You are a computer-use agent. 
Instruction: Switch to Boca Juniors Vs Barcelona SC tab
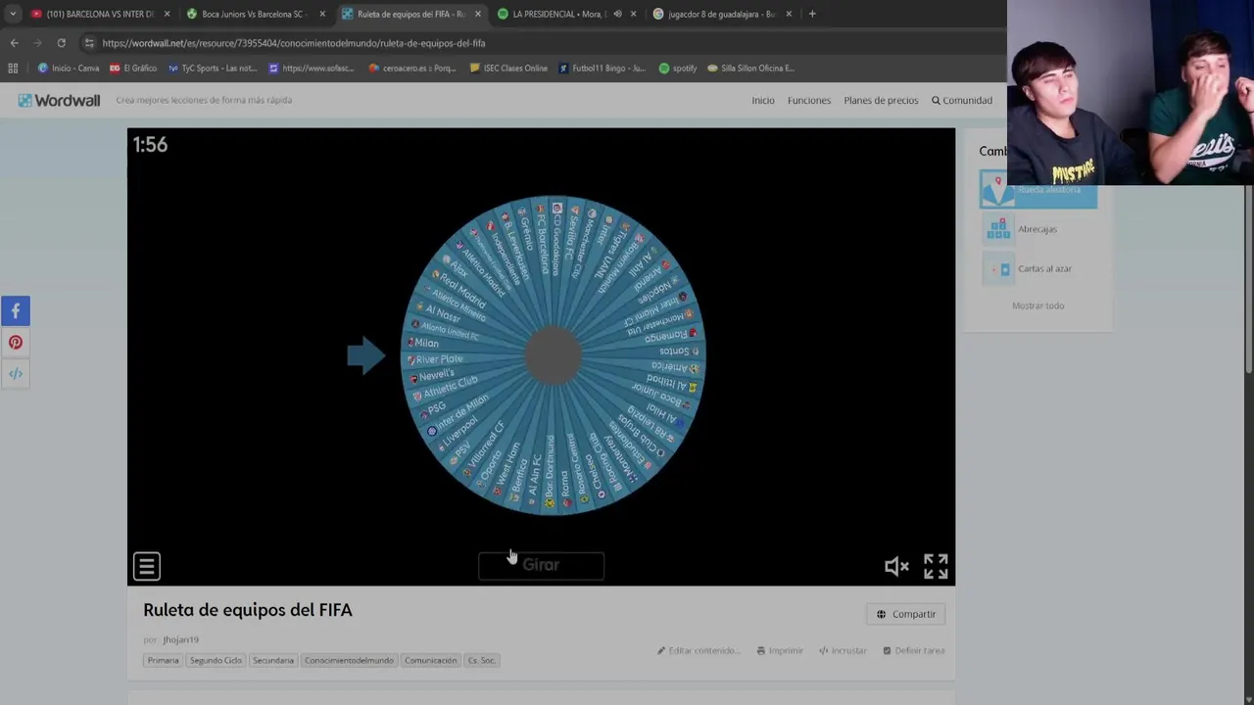255,14
